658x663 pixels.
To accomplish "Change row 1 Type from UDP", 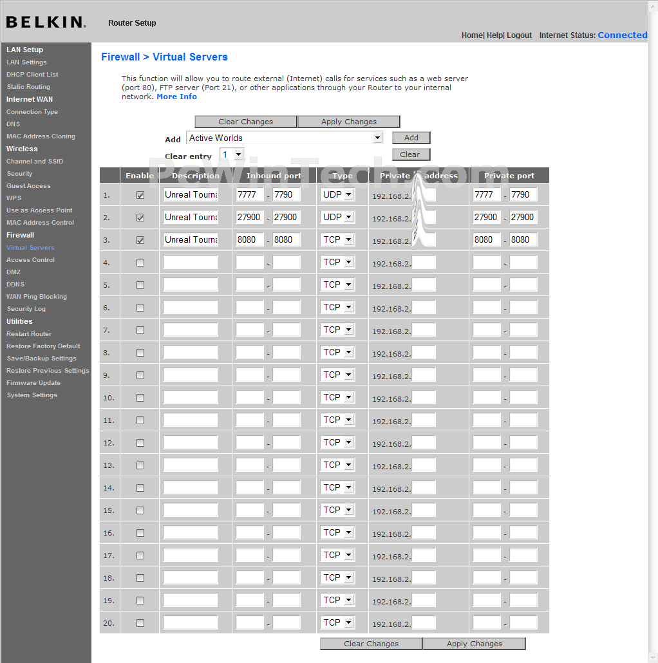I will pyautogui.click(x=337, y=194).
